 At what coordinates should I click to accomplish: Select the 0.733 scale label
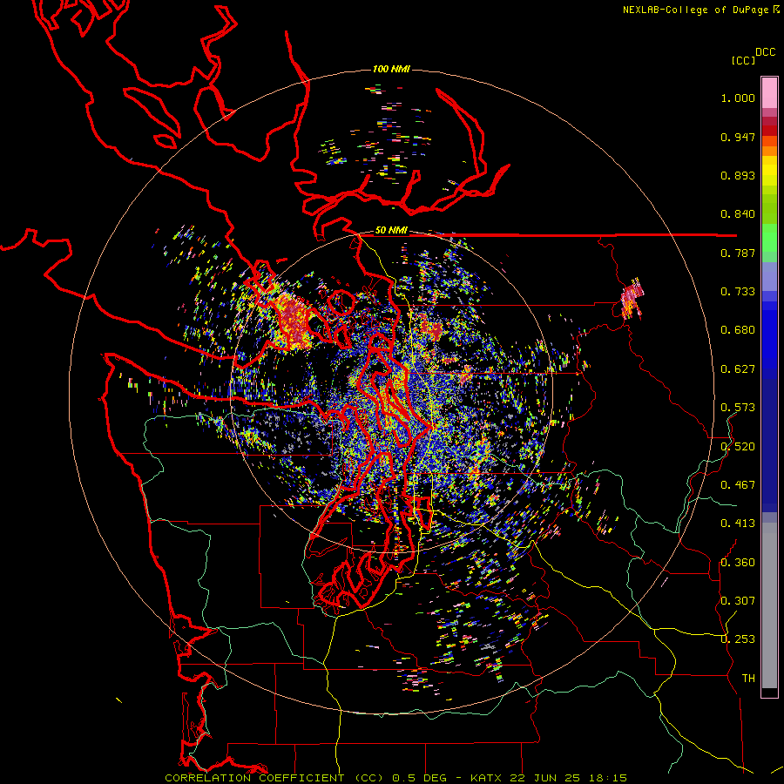coord(738,292)
